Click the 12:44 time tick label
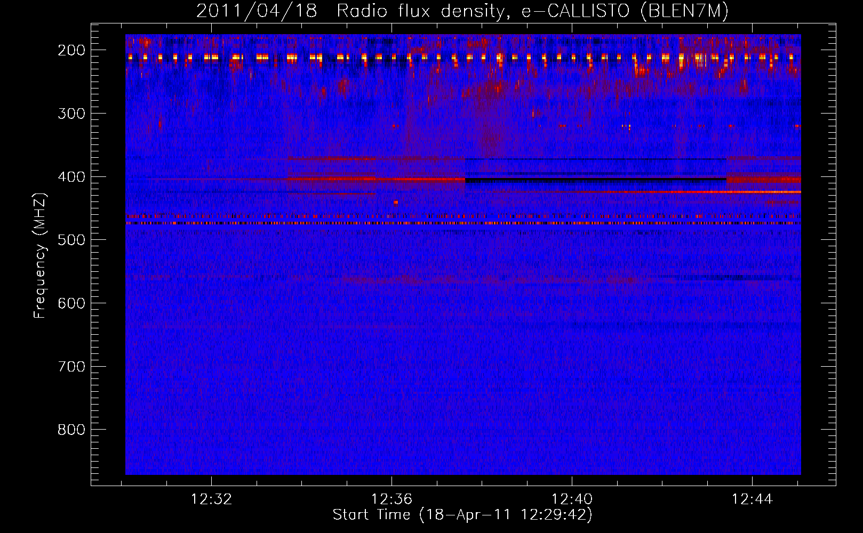 coord(752,499)
